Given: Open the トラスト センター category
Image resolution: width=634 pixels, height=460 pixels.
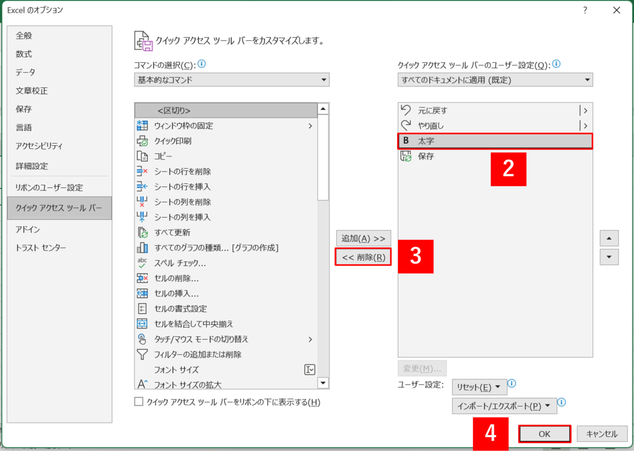Looking at the screenshot, I should click(59, 248).
